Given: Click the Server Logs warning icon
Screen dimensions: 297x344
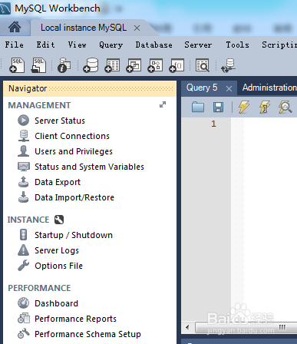Looking at the screenshot, I should pyautogui.click(x=23, y=250).
